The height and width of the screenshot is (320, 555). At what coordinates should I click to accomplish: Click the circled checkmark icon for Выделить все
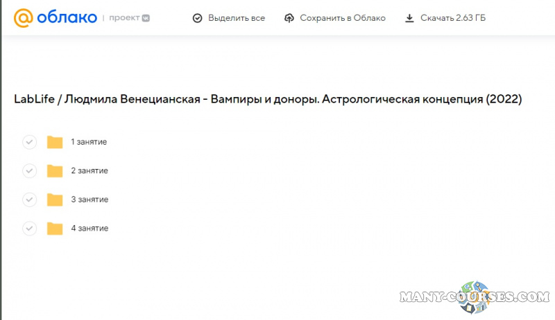point(197,18)
